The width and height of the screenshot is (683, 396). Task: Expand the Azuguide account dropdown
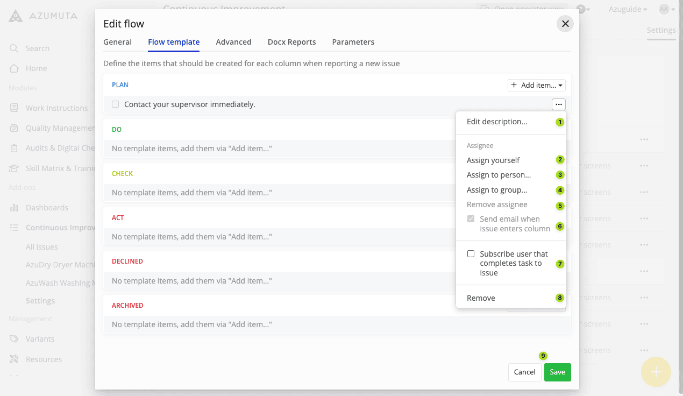628,9
